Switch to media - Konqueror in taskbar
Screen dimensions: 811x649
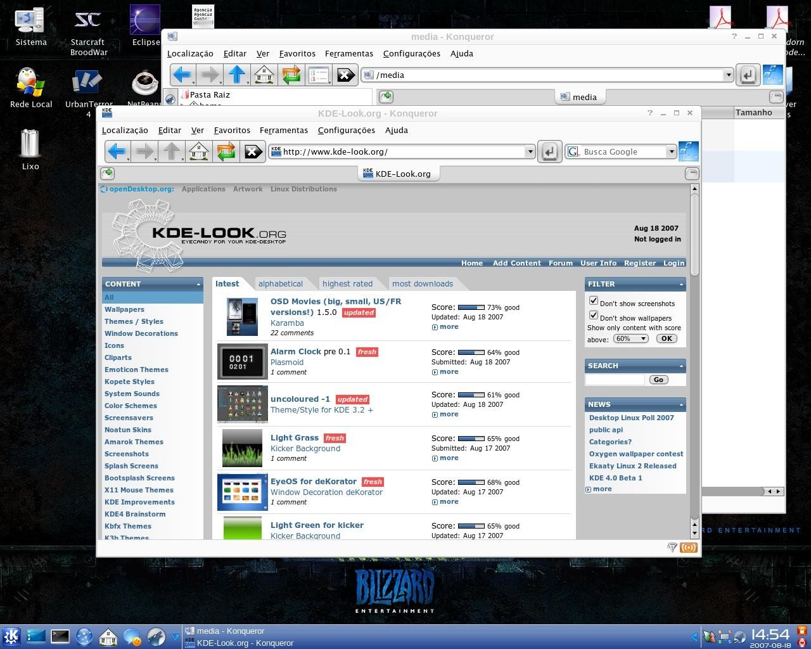231,631
